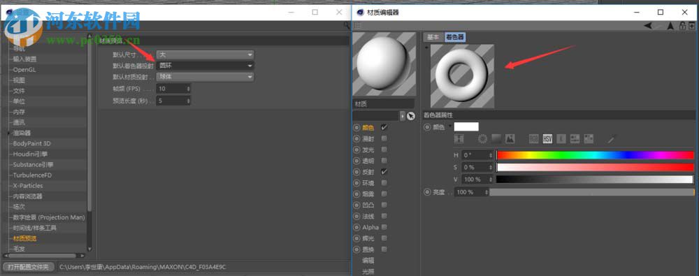The height and width of the screenshot is (276, 699).
Task: Enable the 漫射 channel checkbox
Action: [384, 138]
